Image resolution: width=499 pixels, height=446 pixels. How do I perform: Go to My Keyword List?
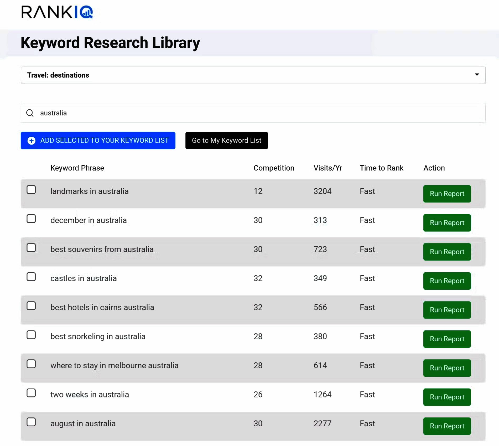(226, 141)
